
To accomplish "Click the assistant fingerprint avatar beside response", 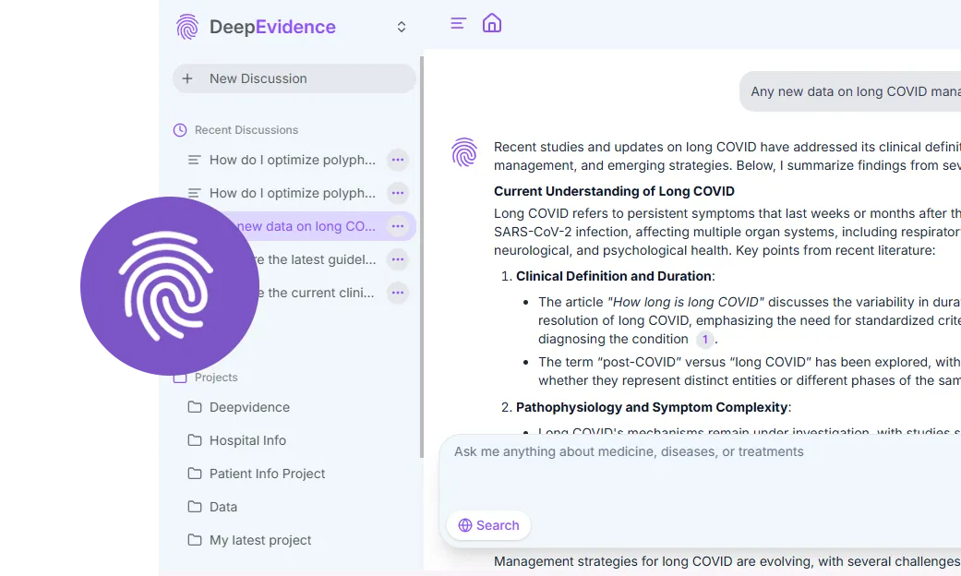I will tap(464, 152).
